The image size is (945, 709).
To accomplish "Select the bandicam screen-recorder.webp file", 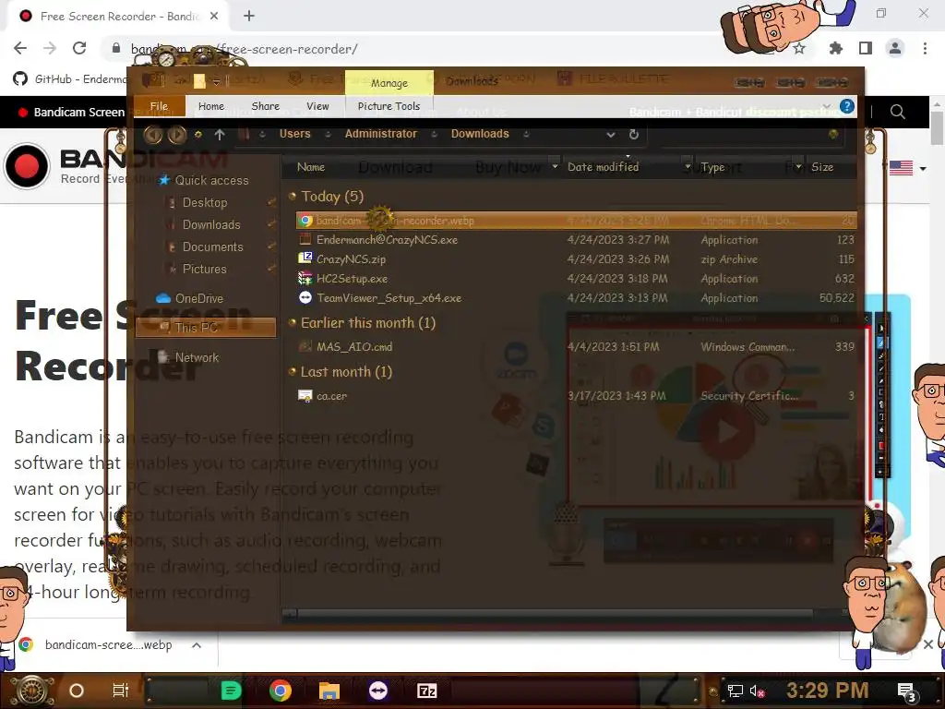I will 576,221.
